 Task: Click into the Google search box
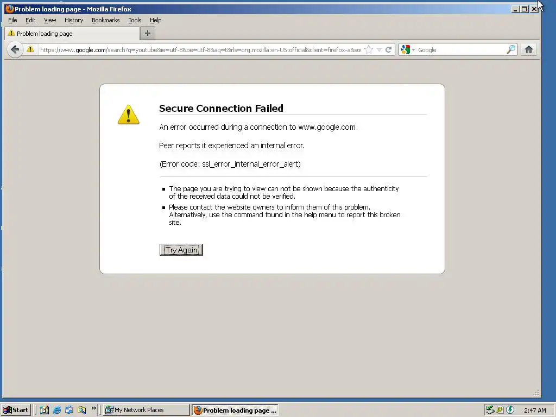click(461, 49)
